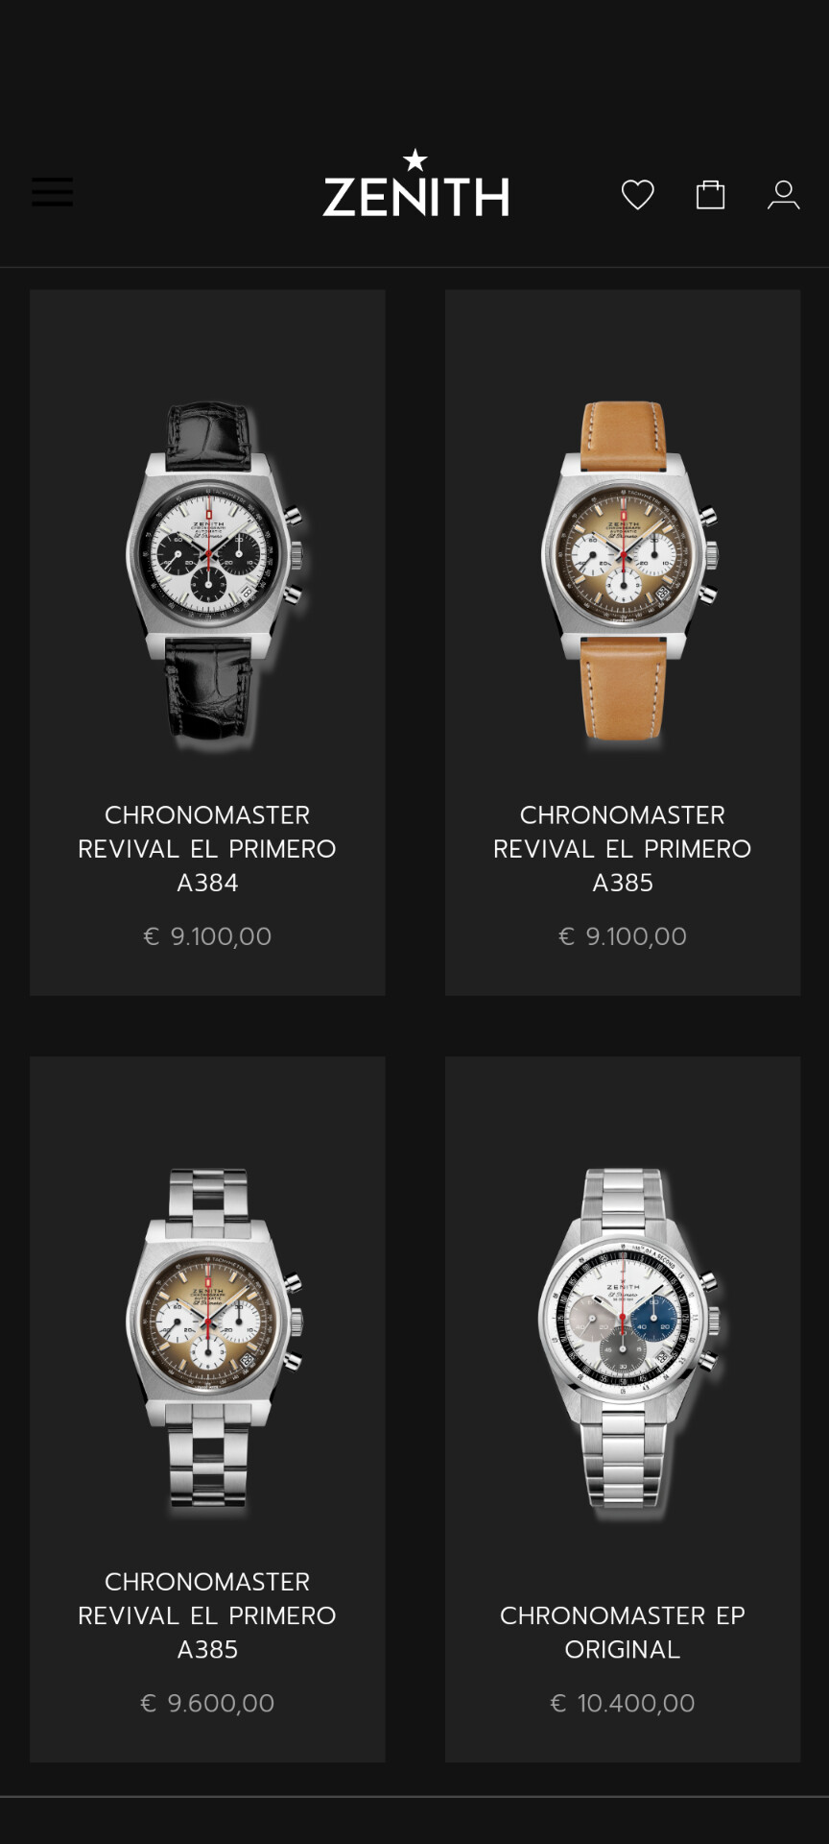This screenshot has width=829, height=1844.
Task: Open the A385 title priced € 9.600,00
Action: tap(207, 1615)
